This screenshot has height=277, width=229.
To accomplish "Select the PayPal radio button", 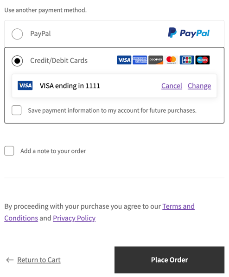I will coord(17,34).
